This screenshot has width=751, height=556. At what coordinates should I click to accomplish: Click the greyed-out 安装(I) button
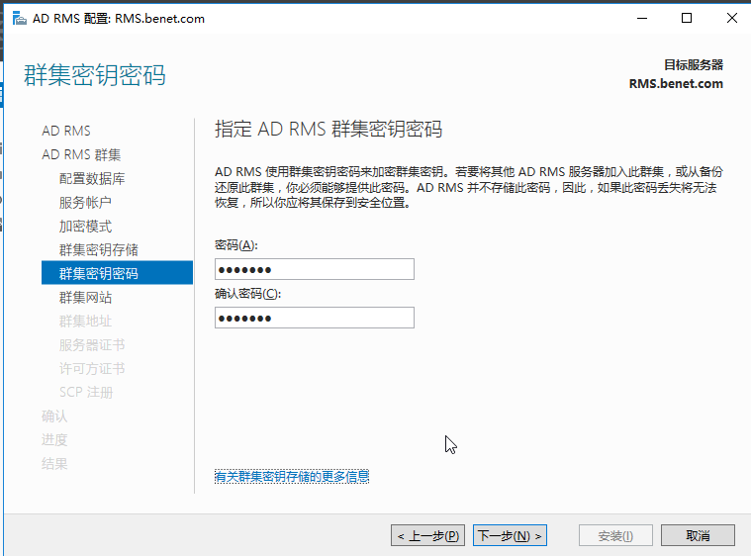tap(615, 535)
